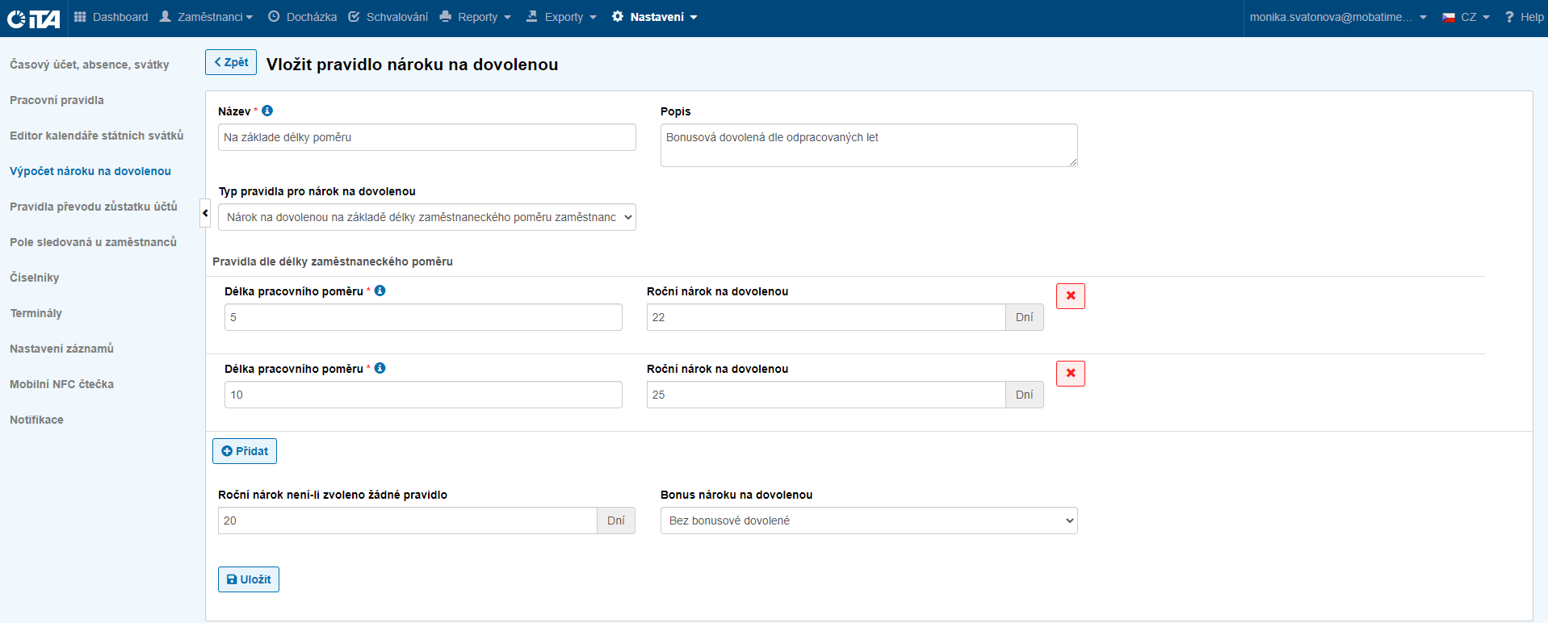
Task: Click Přidat to add a new rule
Action: tap(245, 451)
